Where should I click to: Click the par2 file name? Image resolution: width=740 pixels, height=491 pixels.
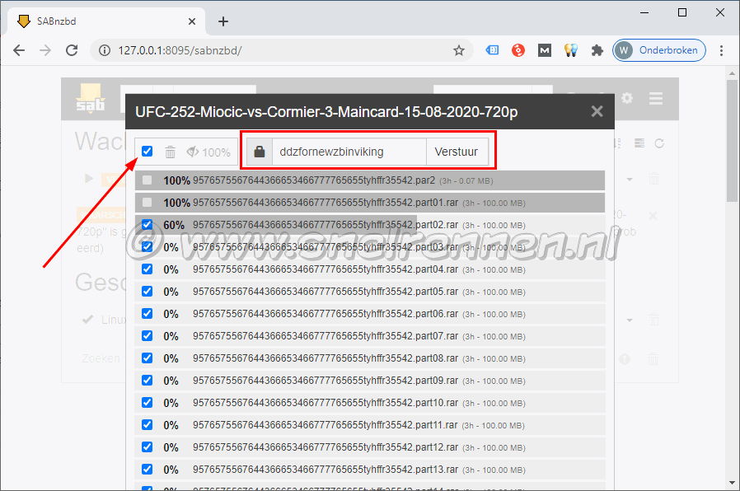(314, 180)
